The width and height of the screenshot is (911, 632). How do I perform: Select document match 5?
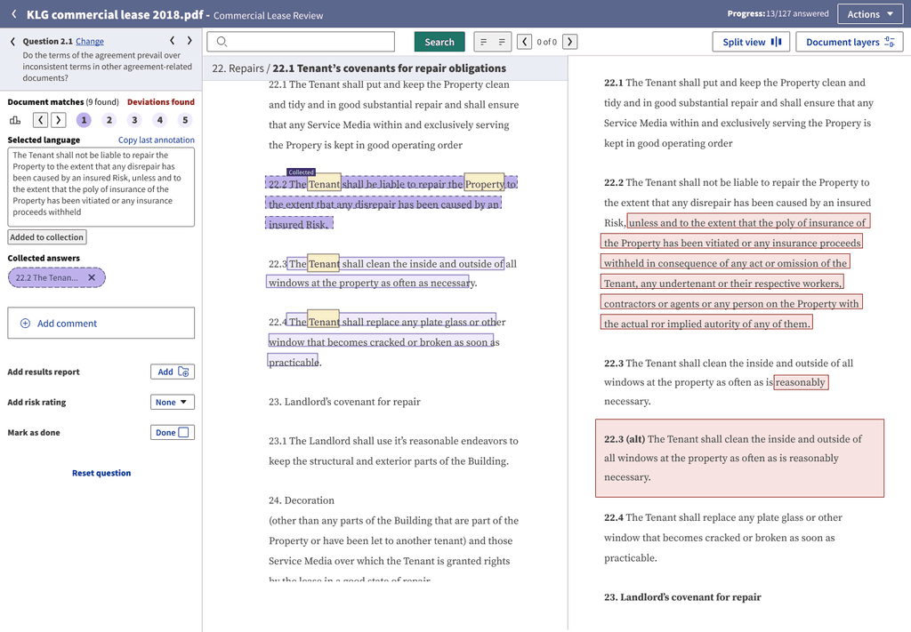click(185, 120)
